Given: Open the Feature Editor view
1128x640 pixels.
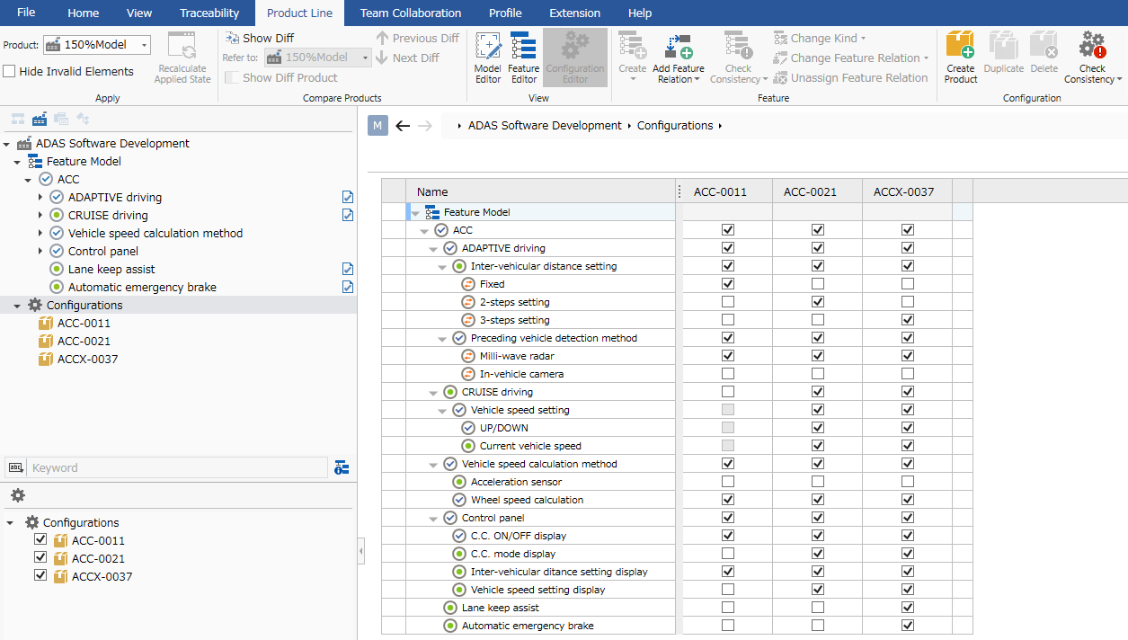Looking at the screenshot, I should [x=523, y=58].
